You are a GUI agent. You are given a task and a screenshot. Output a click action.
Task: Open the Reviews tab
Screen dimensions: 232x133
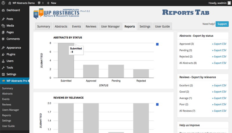[91, 26]
